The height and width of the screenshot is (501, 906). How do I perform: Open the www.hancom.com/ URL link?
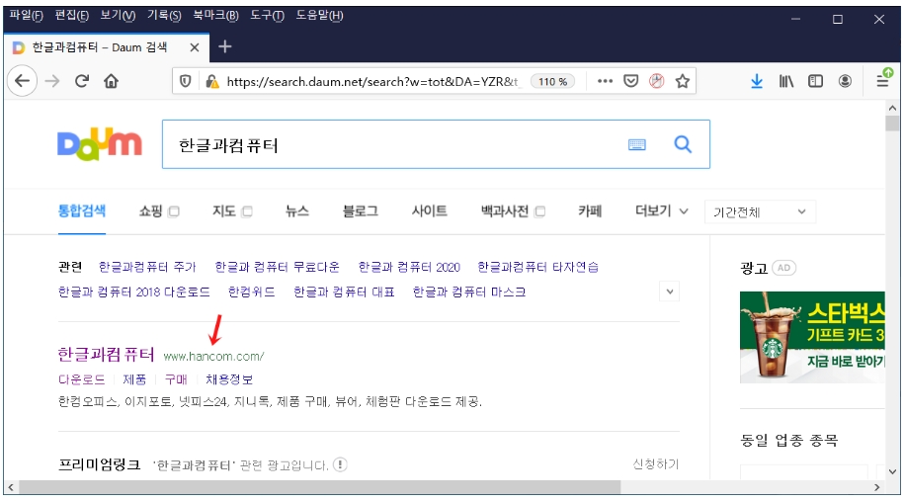[213, 356]
